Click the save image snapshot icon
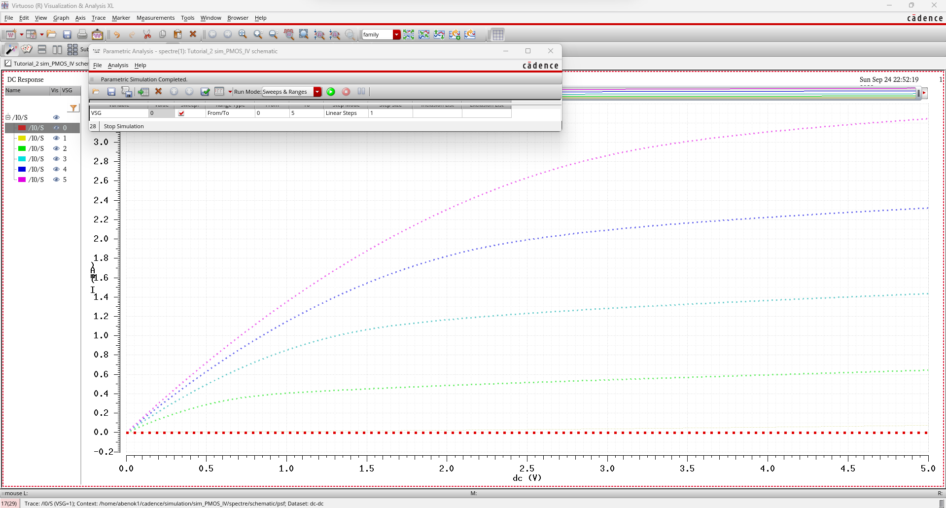The height and width of the screenshot is (508, 946). coord(98,35)
